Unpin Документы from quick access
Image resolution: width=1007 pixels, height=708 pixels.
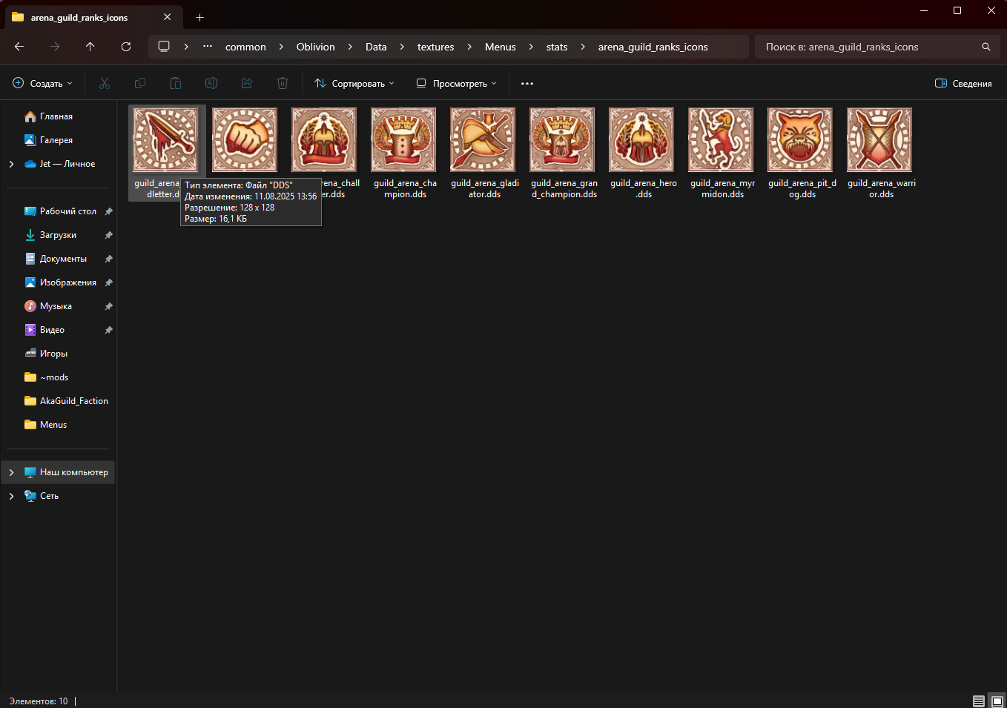click(x=108, y=259)
